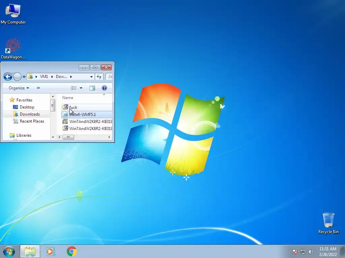Expand the arrow after VM1 breadcrumb
345x258 pixels.
(52, 77)
